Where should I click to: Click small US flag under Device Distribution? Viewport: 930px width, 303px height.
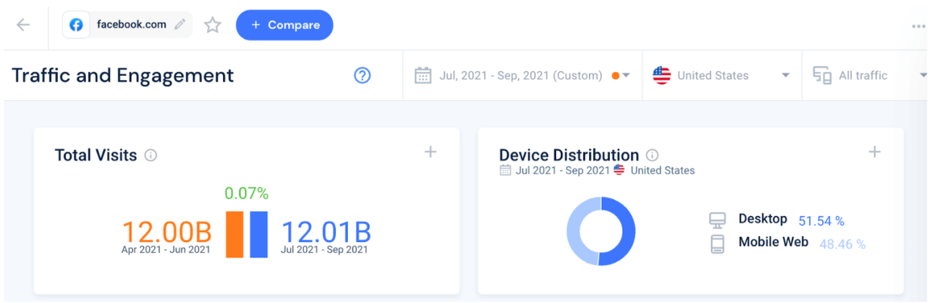(x=619, y=171)
